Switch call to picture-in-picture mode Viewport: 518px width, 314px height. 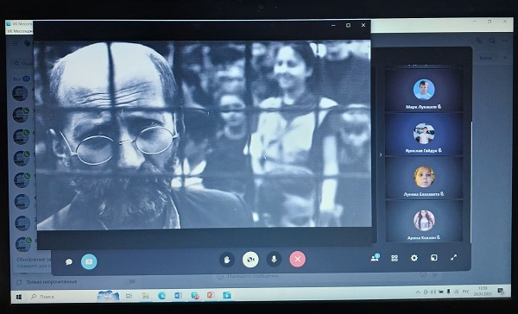[434, 258]
